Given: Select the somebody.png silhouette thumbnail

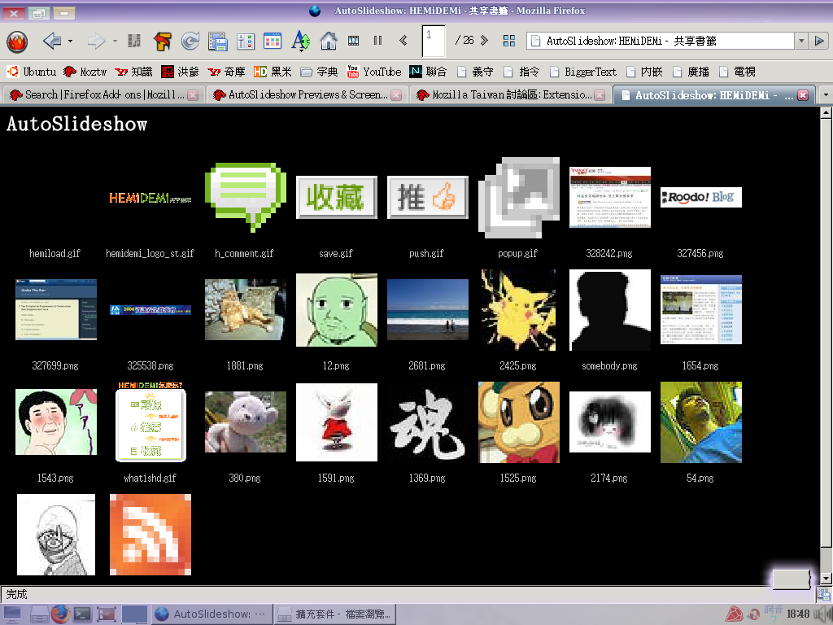Looking at the screenshot, I should (609, 310).
